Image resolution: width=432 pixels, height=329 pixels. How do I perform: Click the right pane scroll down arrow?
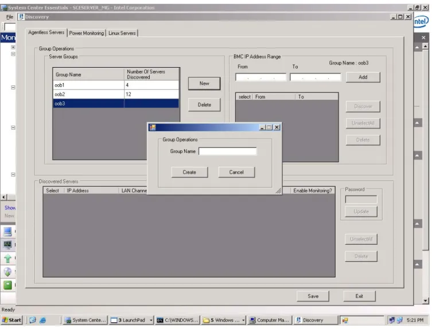tap(425, 300)
